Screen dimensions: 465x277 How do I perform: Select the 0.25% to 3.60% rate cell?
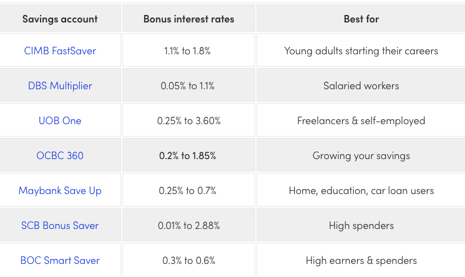pos(189,120)
